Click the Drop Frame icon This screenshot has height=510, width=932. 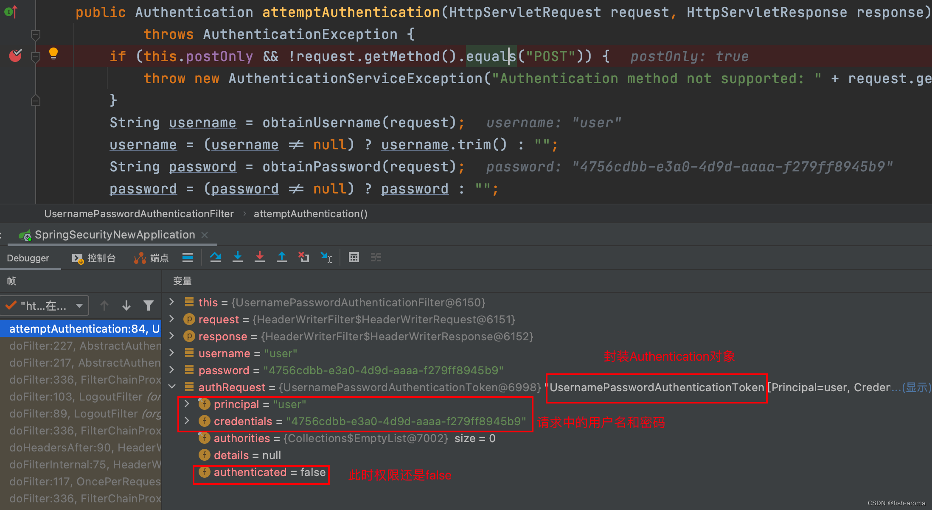pyautogui.click(x=304, y=257)
